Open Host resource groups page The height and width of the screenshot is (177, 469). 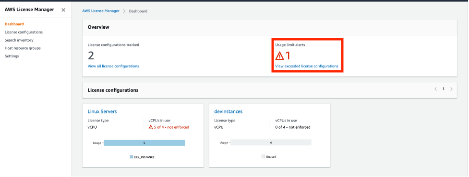click(x=23, y=48)
